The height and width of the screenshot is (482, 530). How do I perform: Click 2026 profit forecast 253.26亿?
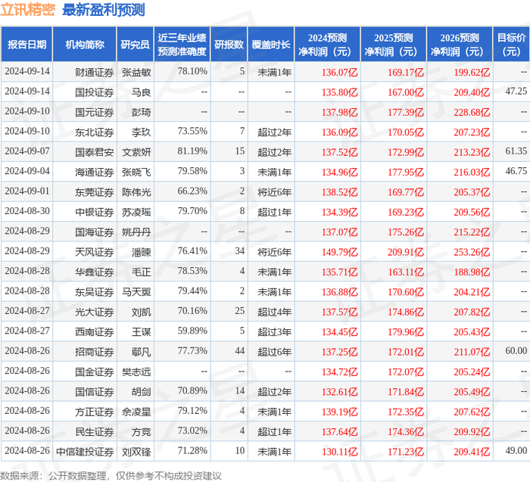click(472, 252)
